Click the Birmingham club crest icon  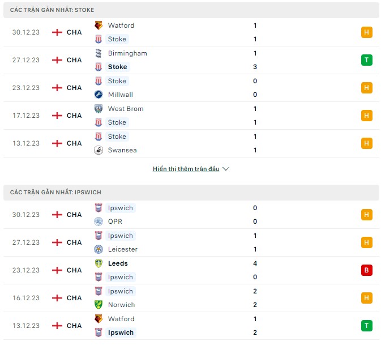point(99,53)
